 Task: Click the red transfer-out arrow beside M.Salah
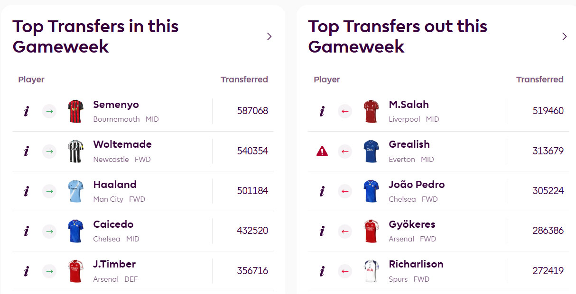(x=345, y=112)
